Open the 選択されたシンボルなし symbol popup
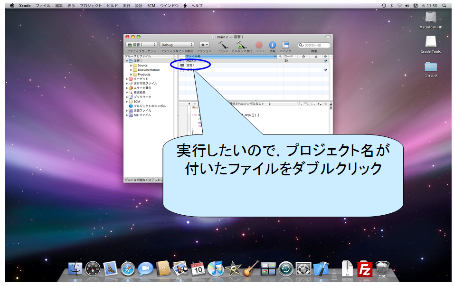 [250, 104]
